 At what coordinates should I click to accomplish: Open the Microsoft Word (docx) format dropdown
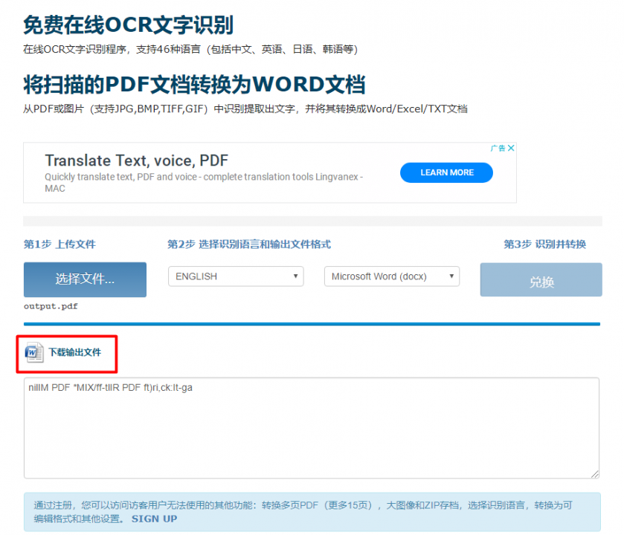[392, 276]
